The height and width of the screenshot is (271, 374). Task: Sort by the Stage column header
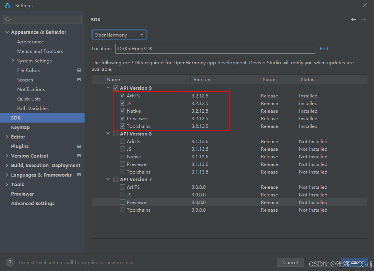[279, 80]
